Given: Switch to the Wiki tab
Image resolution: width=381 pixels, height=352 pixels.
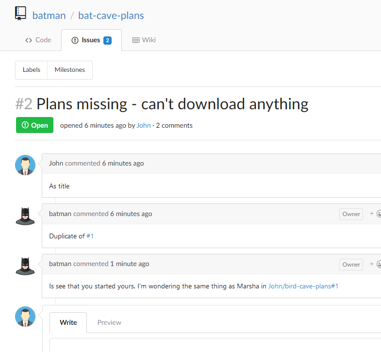Looking at the screenshot, I should (144, 40).
